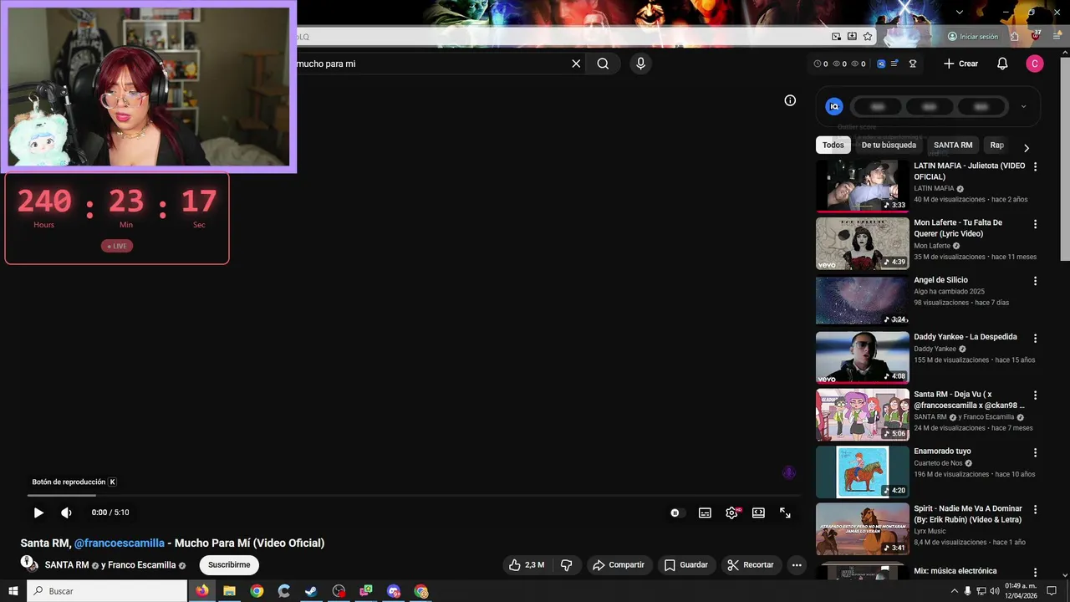
Task: Start voice search with the microphone
Action: tap(640, 64)
